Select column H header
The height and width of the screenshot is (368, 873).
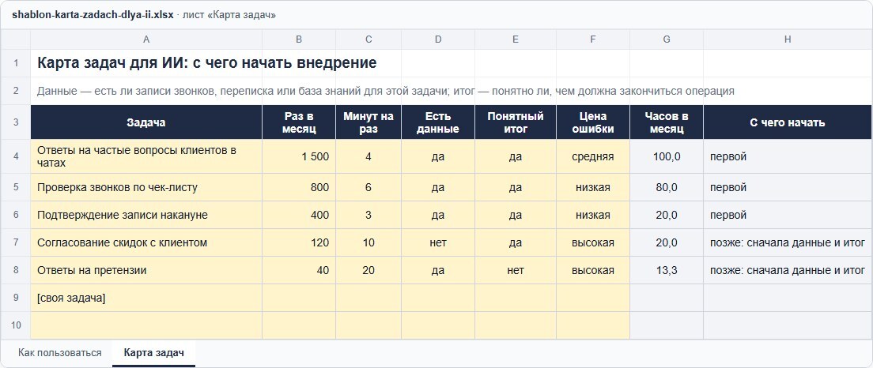click(x=788, y=39)
